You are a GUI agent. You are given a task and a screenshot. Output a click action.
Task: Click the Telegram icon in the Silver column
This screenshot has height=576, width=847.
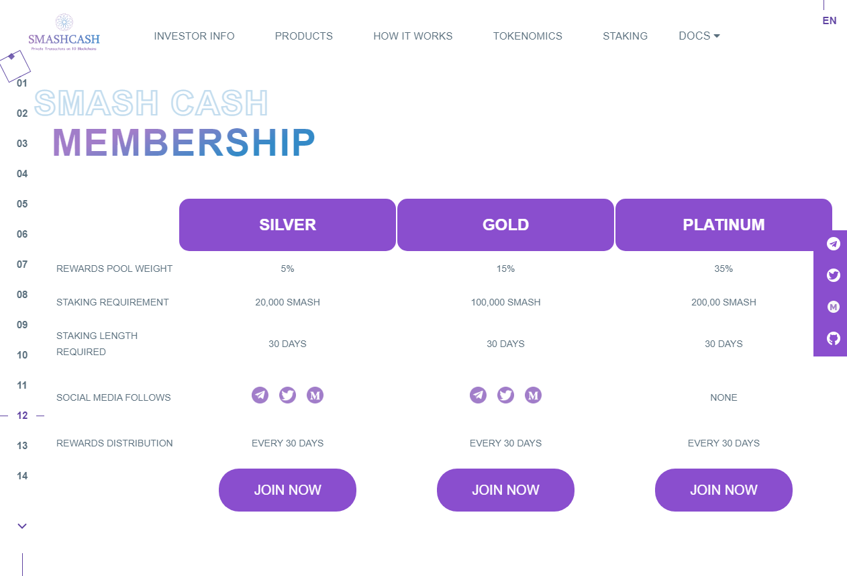coord(260,395)
